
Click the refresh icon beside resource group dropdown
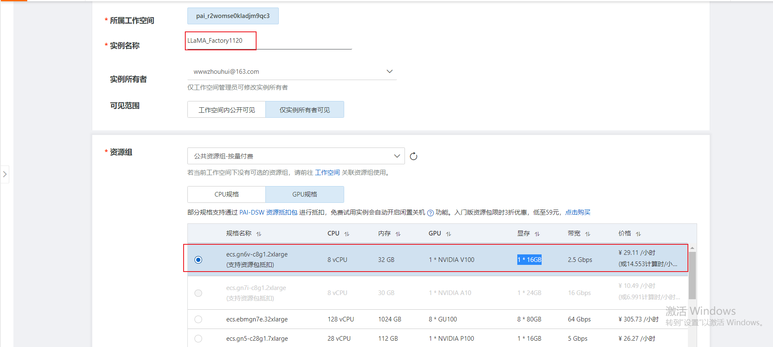point(413,156)
